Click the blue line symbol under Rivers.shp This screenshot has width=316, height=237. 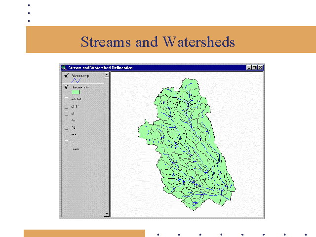tap(76, 80)
